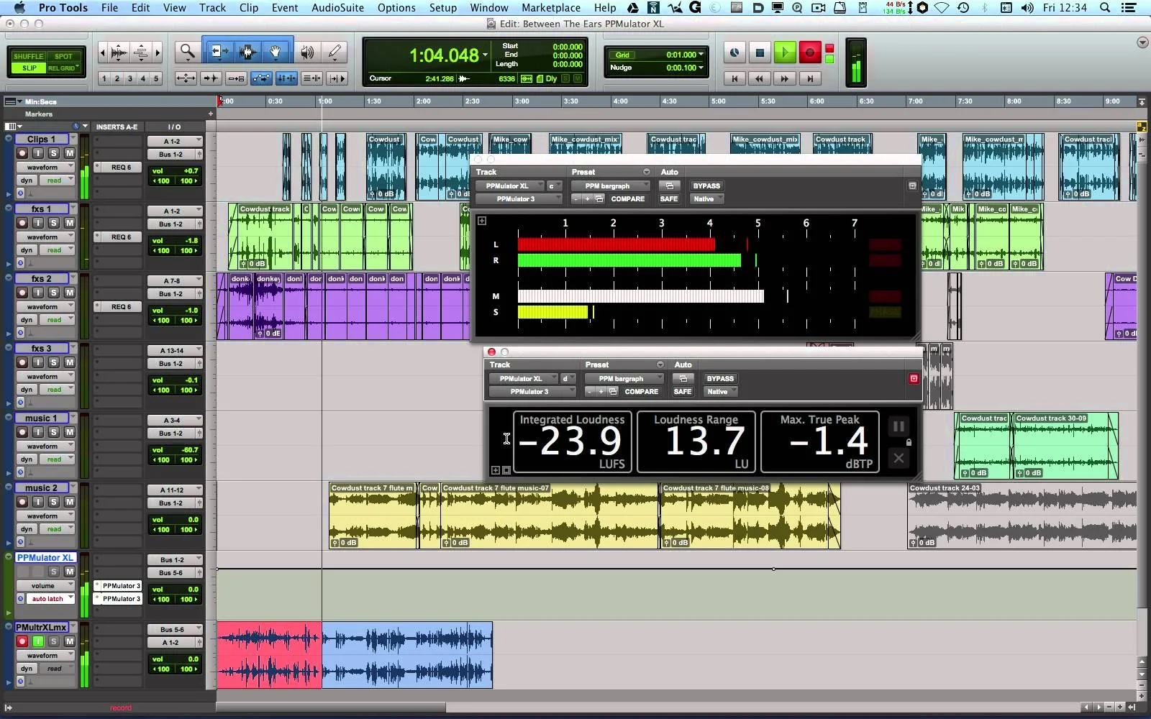Click the Wi-Fi icon in the menu bar
1151x719 pixels.
point(942,8)
